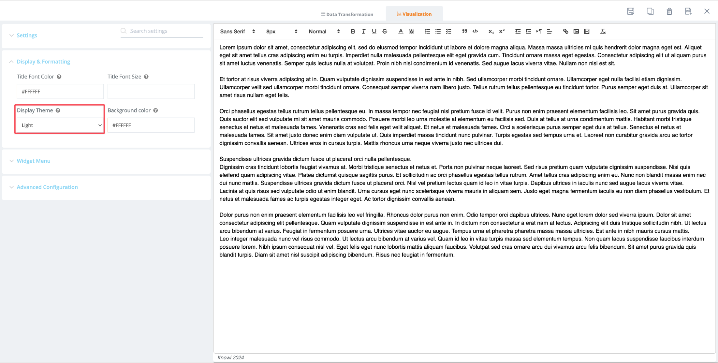Switch to the Data Transformation tab

coord(347,14)
